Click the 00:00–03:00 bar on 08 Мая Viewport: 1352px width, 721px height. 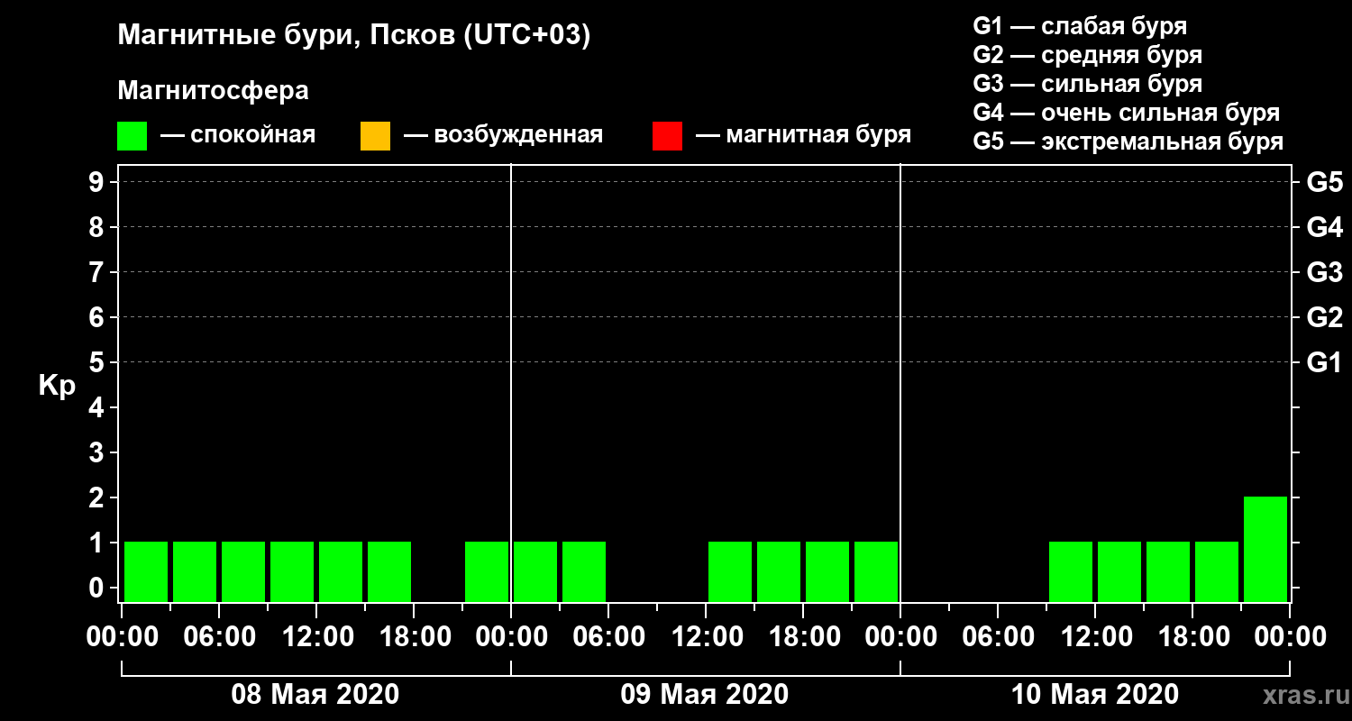point(146,571)
